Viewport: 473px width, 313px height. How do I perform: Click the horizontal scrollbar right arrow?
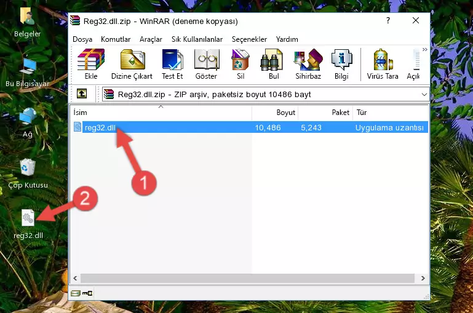tap(423, 278)
